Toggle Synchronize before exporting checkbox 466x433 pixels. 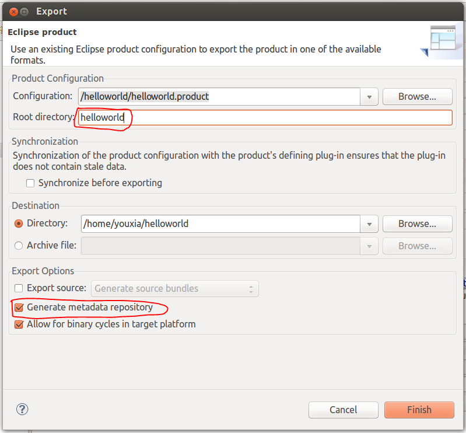tap(30, 183)
